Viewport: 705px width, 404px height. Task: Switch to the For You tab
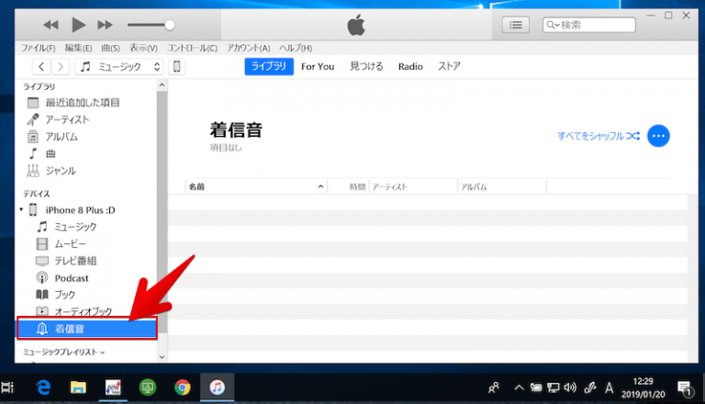[318, 67]
